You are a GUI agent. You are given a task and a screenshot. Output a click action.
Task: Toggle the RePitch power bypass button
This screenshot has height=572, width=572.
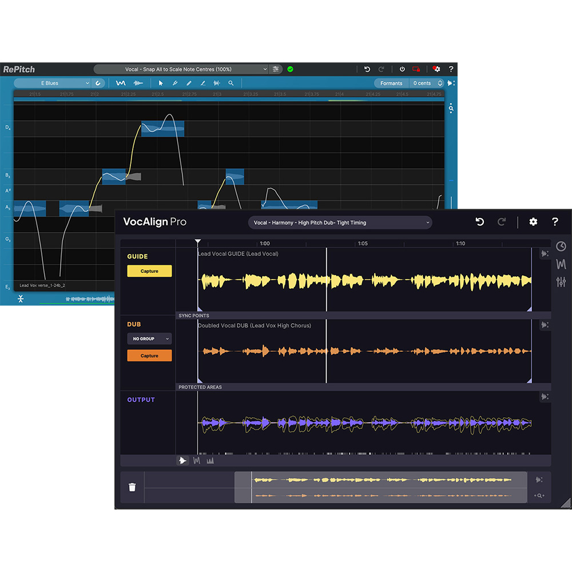pyautogui.click(x=402, y=69)
